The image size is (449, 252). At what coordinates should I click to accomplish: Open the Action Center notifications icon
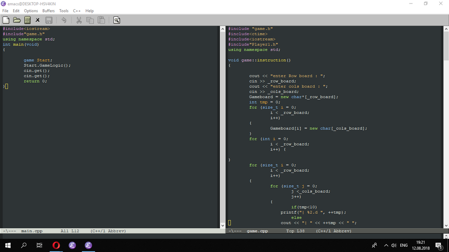tap(438, 245)
